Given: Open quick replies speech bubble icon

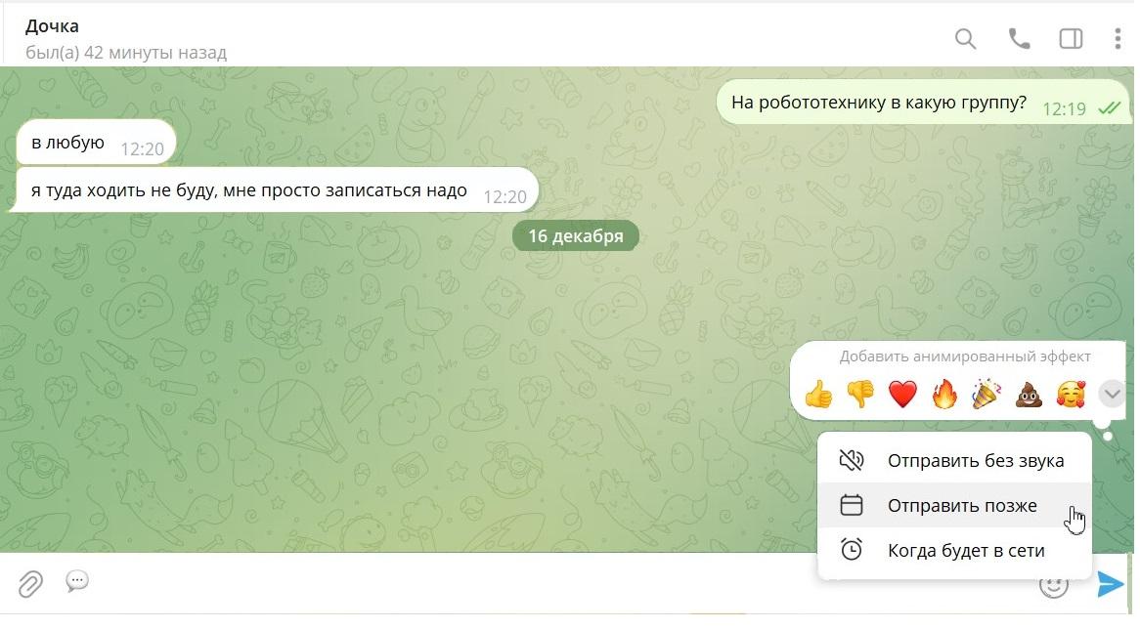Looking at the screenshot, I should coord(77,581).
